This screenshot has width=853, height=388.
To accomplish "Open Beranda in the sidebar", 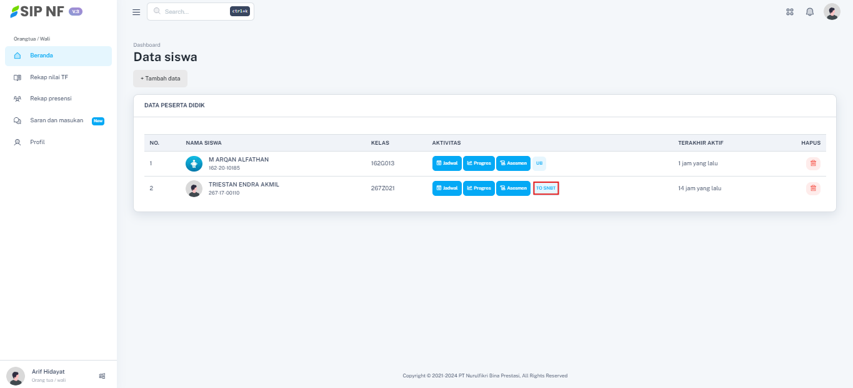I will [x=58, y=56].
